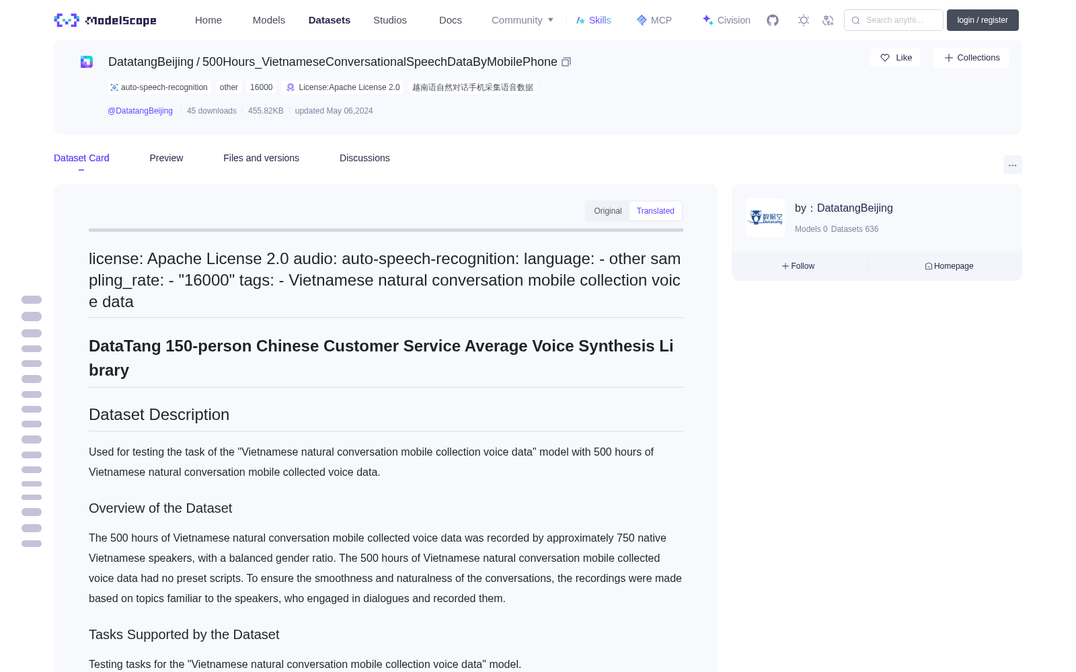Switch to Translated text view

[x=656, y=211]
